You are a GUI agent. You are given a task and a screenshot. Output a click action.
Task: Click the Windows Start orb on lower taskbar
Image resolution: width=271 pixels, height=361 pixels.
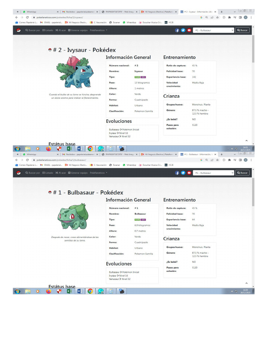click(x=17, y=291)
